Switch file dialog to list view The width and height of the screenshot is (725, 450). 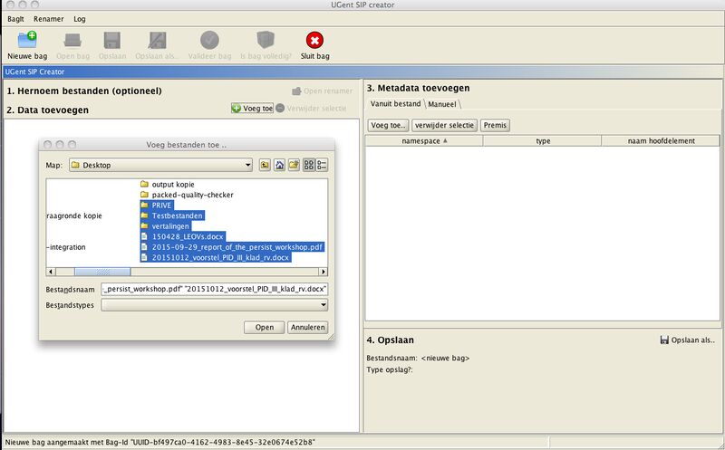tap(309, 166)
